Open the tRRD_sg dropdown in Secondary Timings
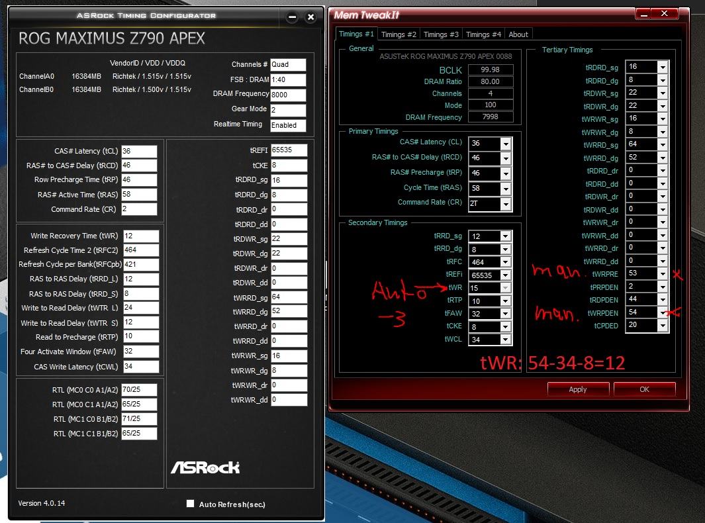 click(x=505, y=236)
